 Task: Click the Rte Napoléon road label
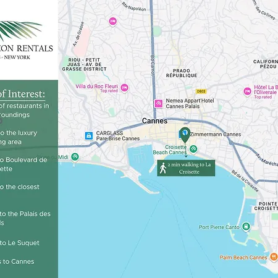[134, 7]
